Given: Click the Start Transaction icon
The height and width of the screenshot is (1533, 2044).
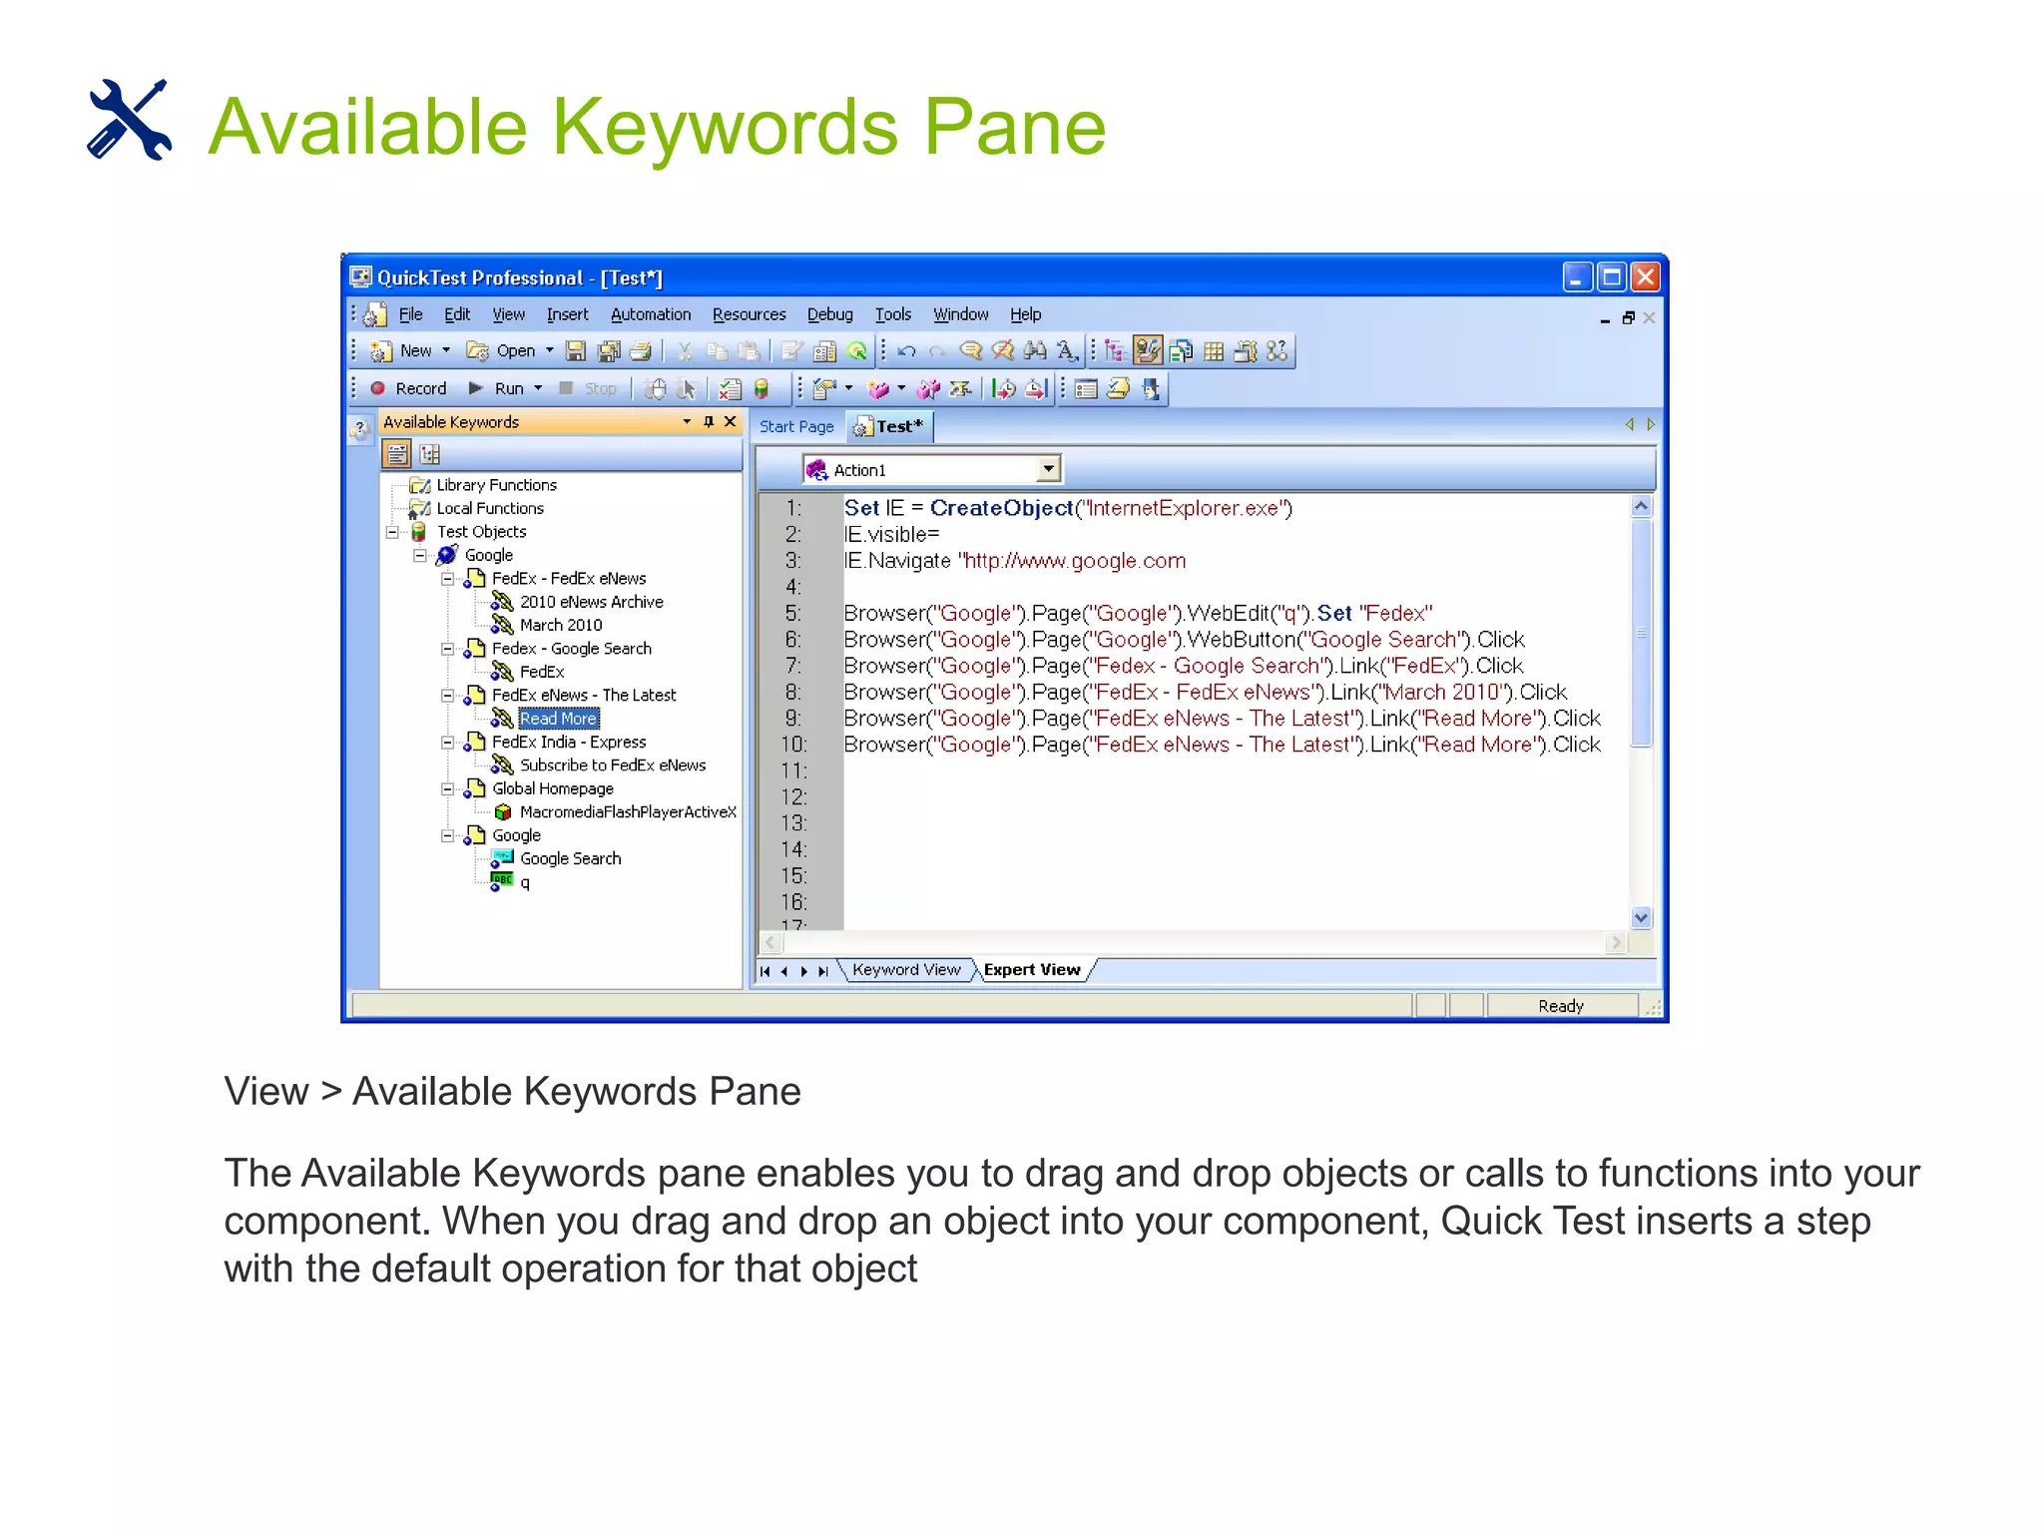Looking at the screenshot, I should [x=1003, y=388].
